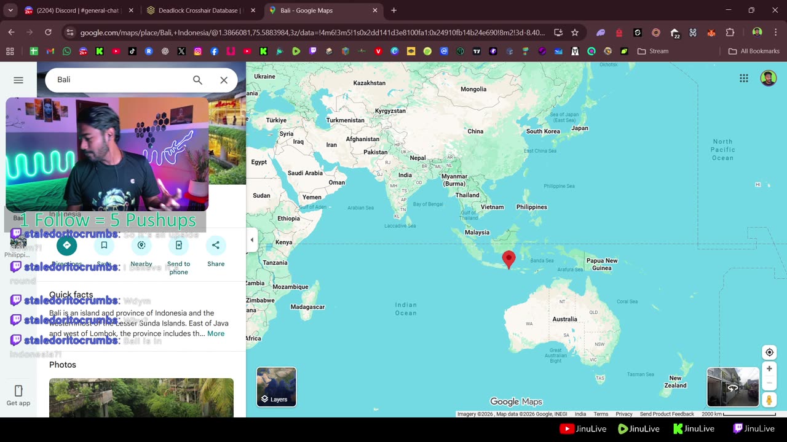Go back to the previous page
Viewport: 787px width, 442px height.
(11, 32)
